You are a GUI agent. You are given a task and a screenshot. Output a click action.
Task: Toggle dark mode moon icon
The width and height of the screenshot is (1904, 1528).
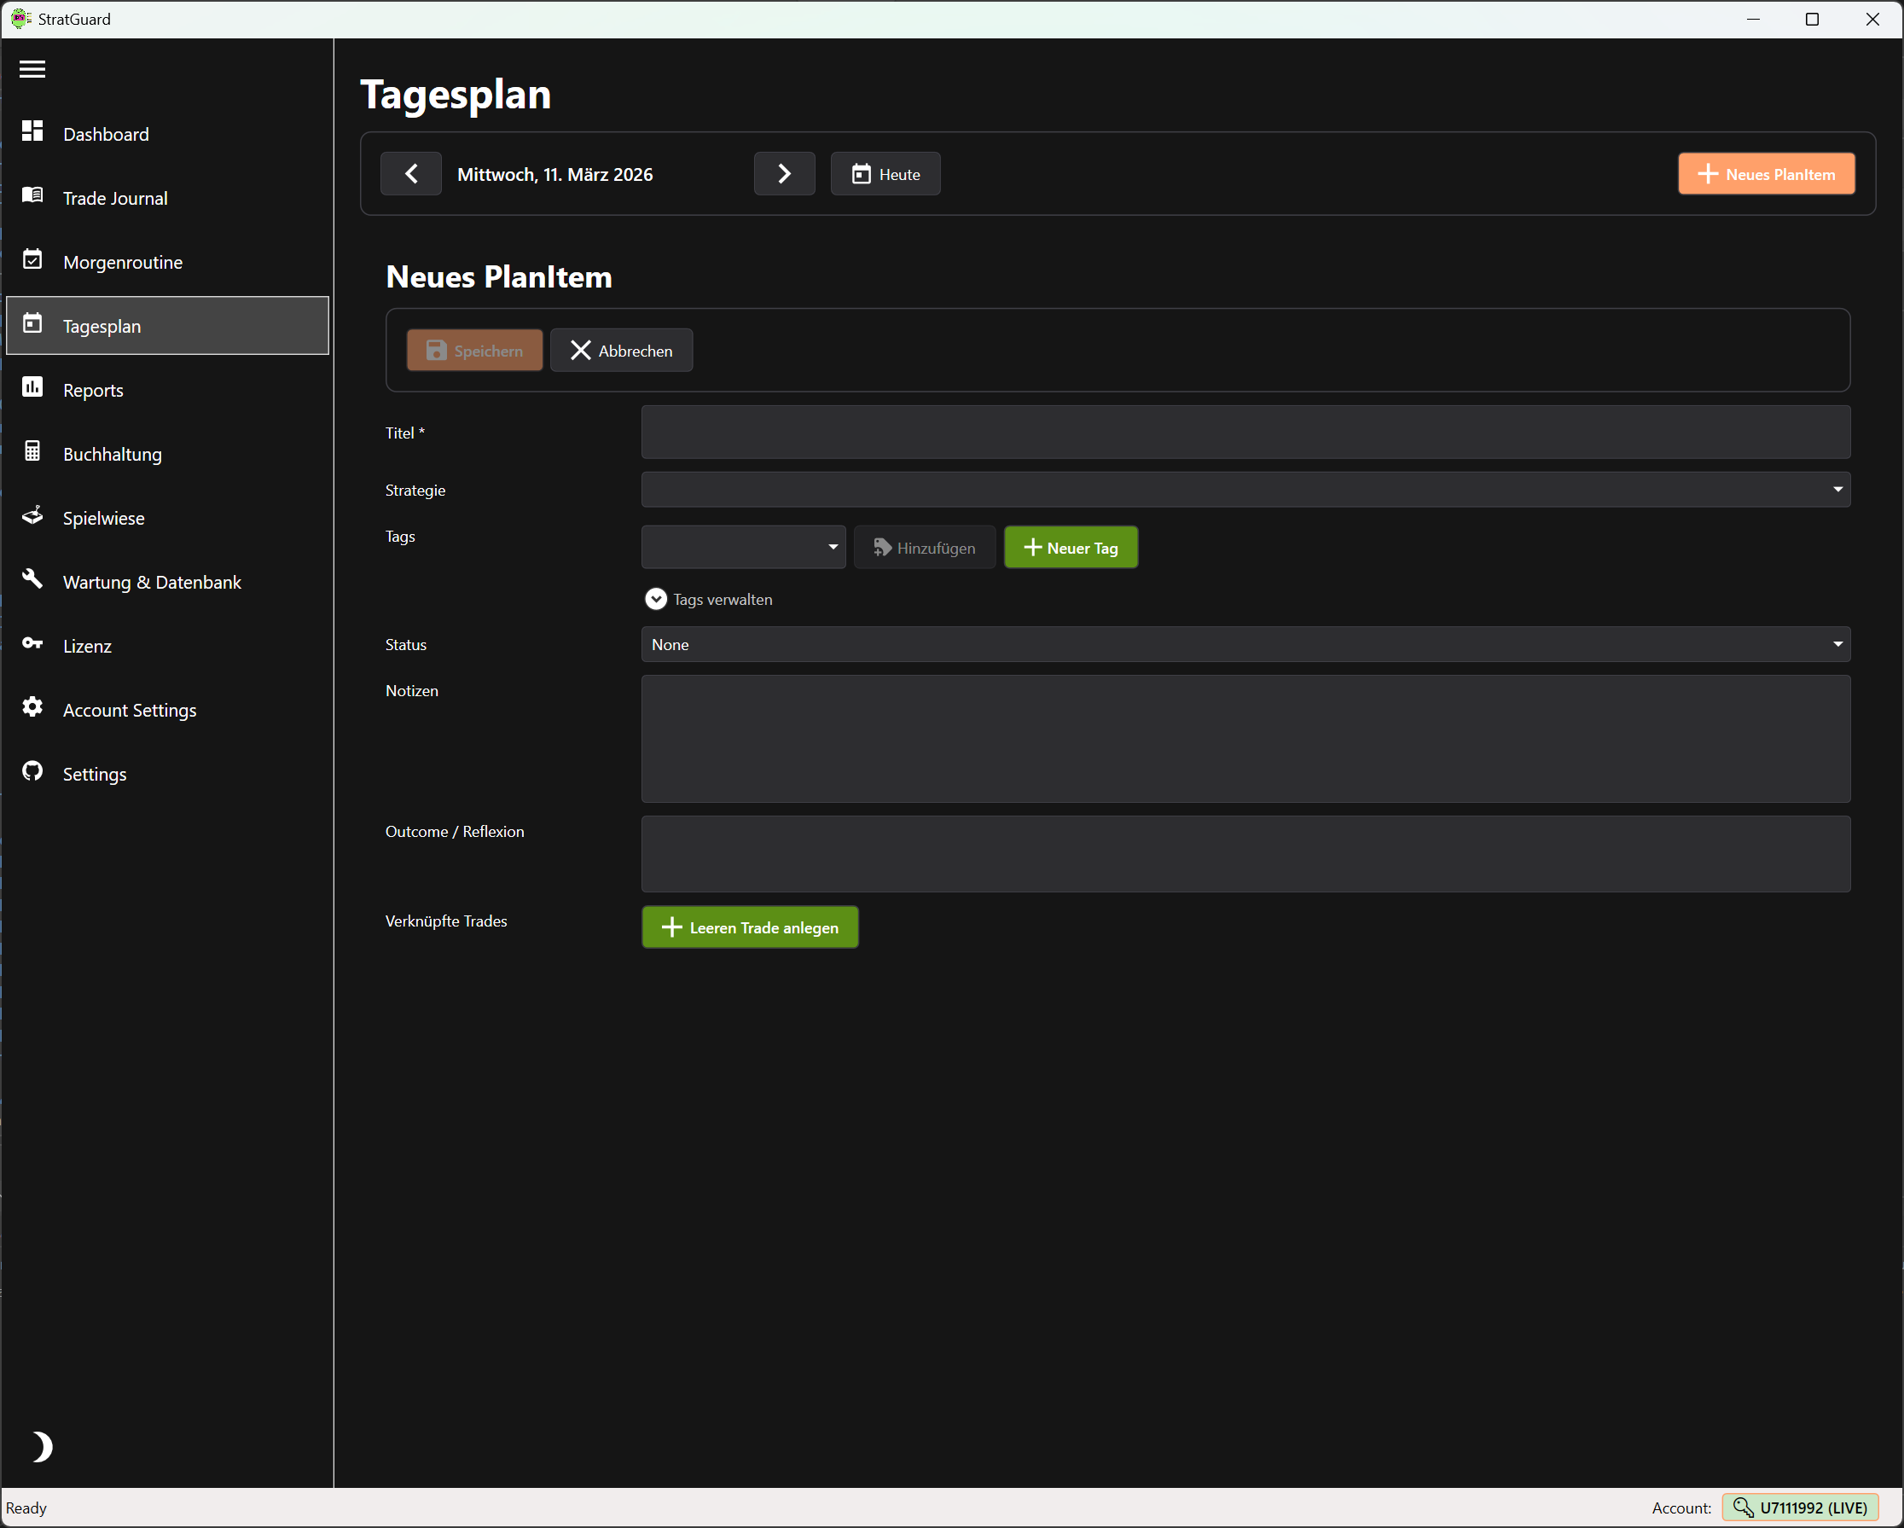41,1447
